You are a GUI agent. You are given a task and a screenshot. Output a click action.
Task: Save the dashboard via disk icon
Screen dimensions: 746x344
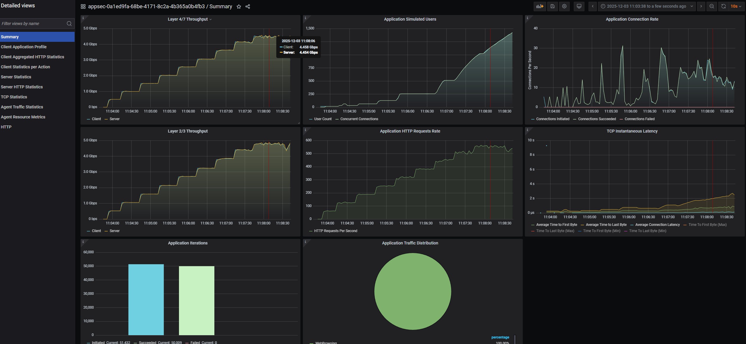coord(552,6)
